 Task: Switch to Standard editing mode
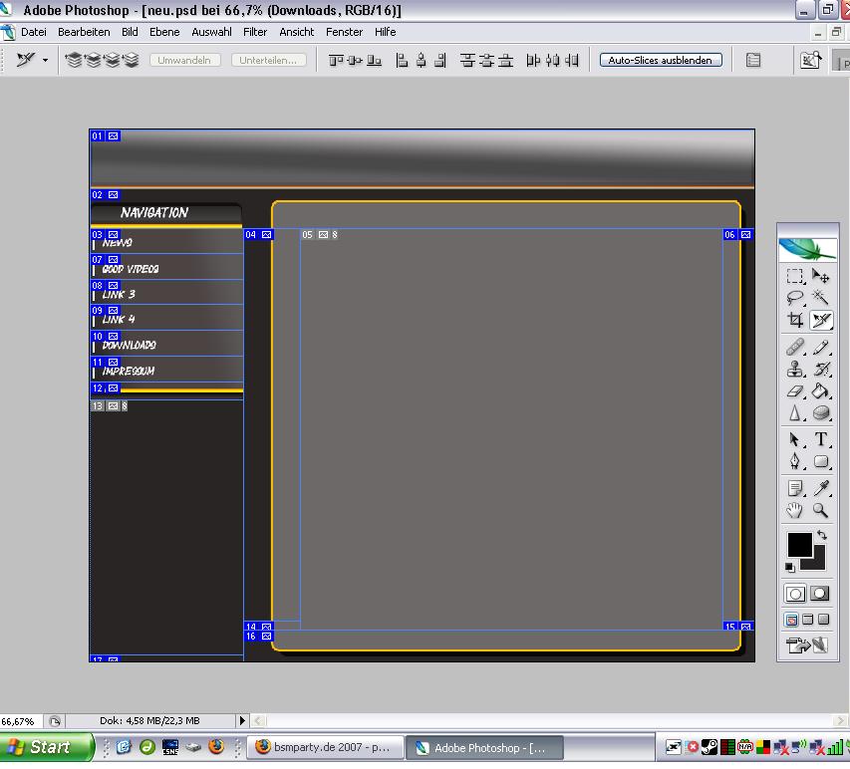795,594
